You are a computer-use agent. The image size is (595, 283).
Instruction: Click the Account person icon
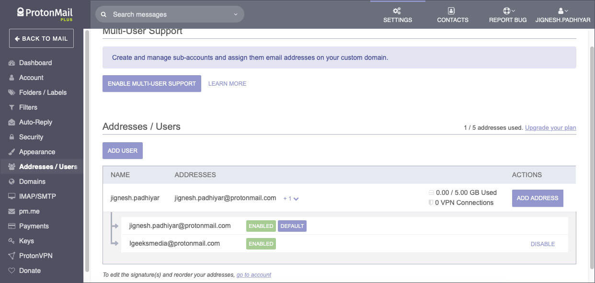(12, 78)
